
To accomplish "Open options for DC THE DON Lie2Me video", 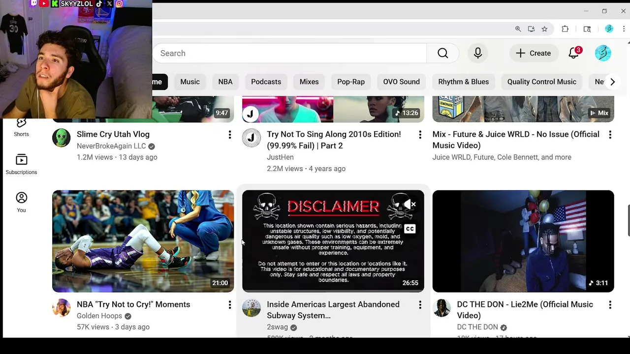I will [610, 305].
